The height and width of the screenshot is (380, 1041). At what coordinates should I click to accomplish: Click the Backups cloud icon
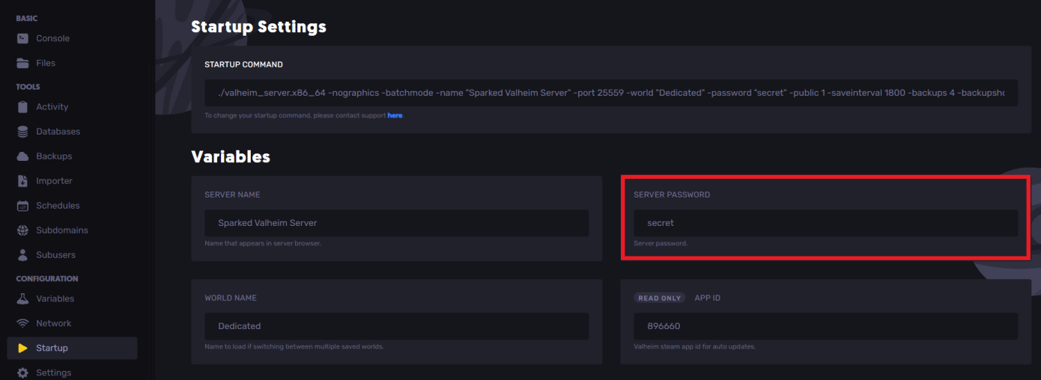click(x=22, y=156)
